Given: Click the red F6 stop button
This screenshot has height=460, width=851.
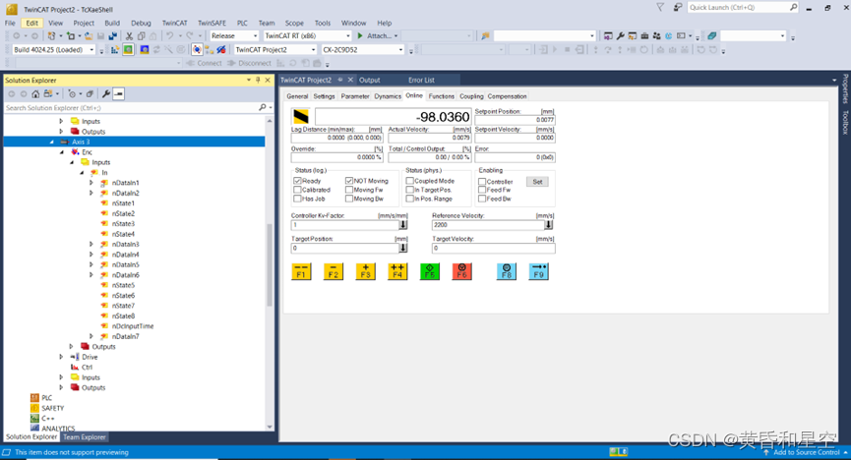Looking at the screenshot, I should 461,271.
